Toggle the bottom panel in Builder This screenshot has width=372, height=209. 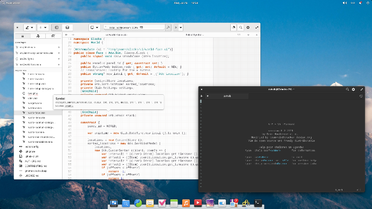coord(67,27)
